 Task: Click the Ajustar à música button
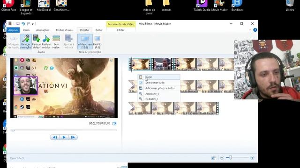(x=69, y=42)
